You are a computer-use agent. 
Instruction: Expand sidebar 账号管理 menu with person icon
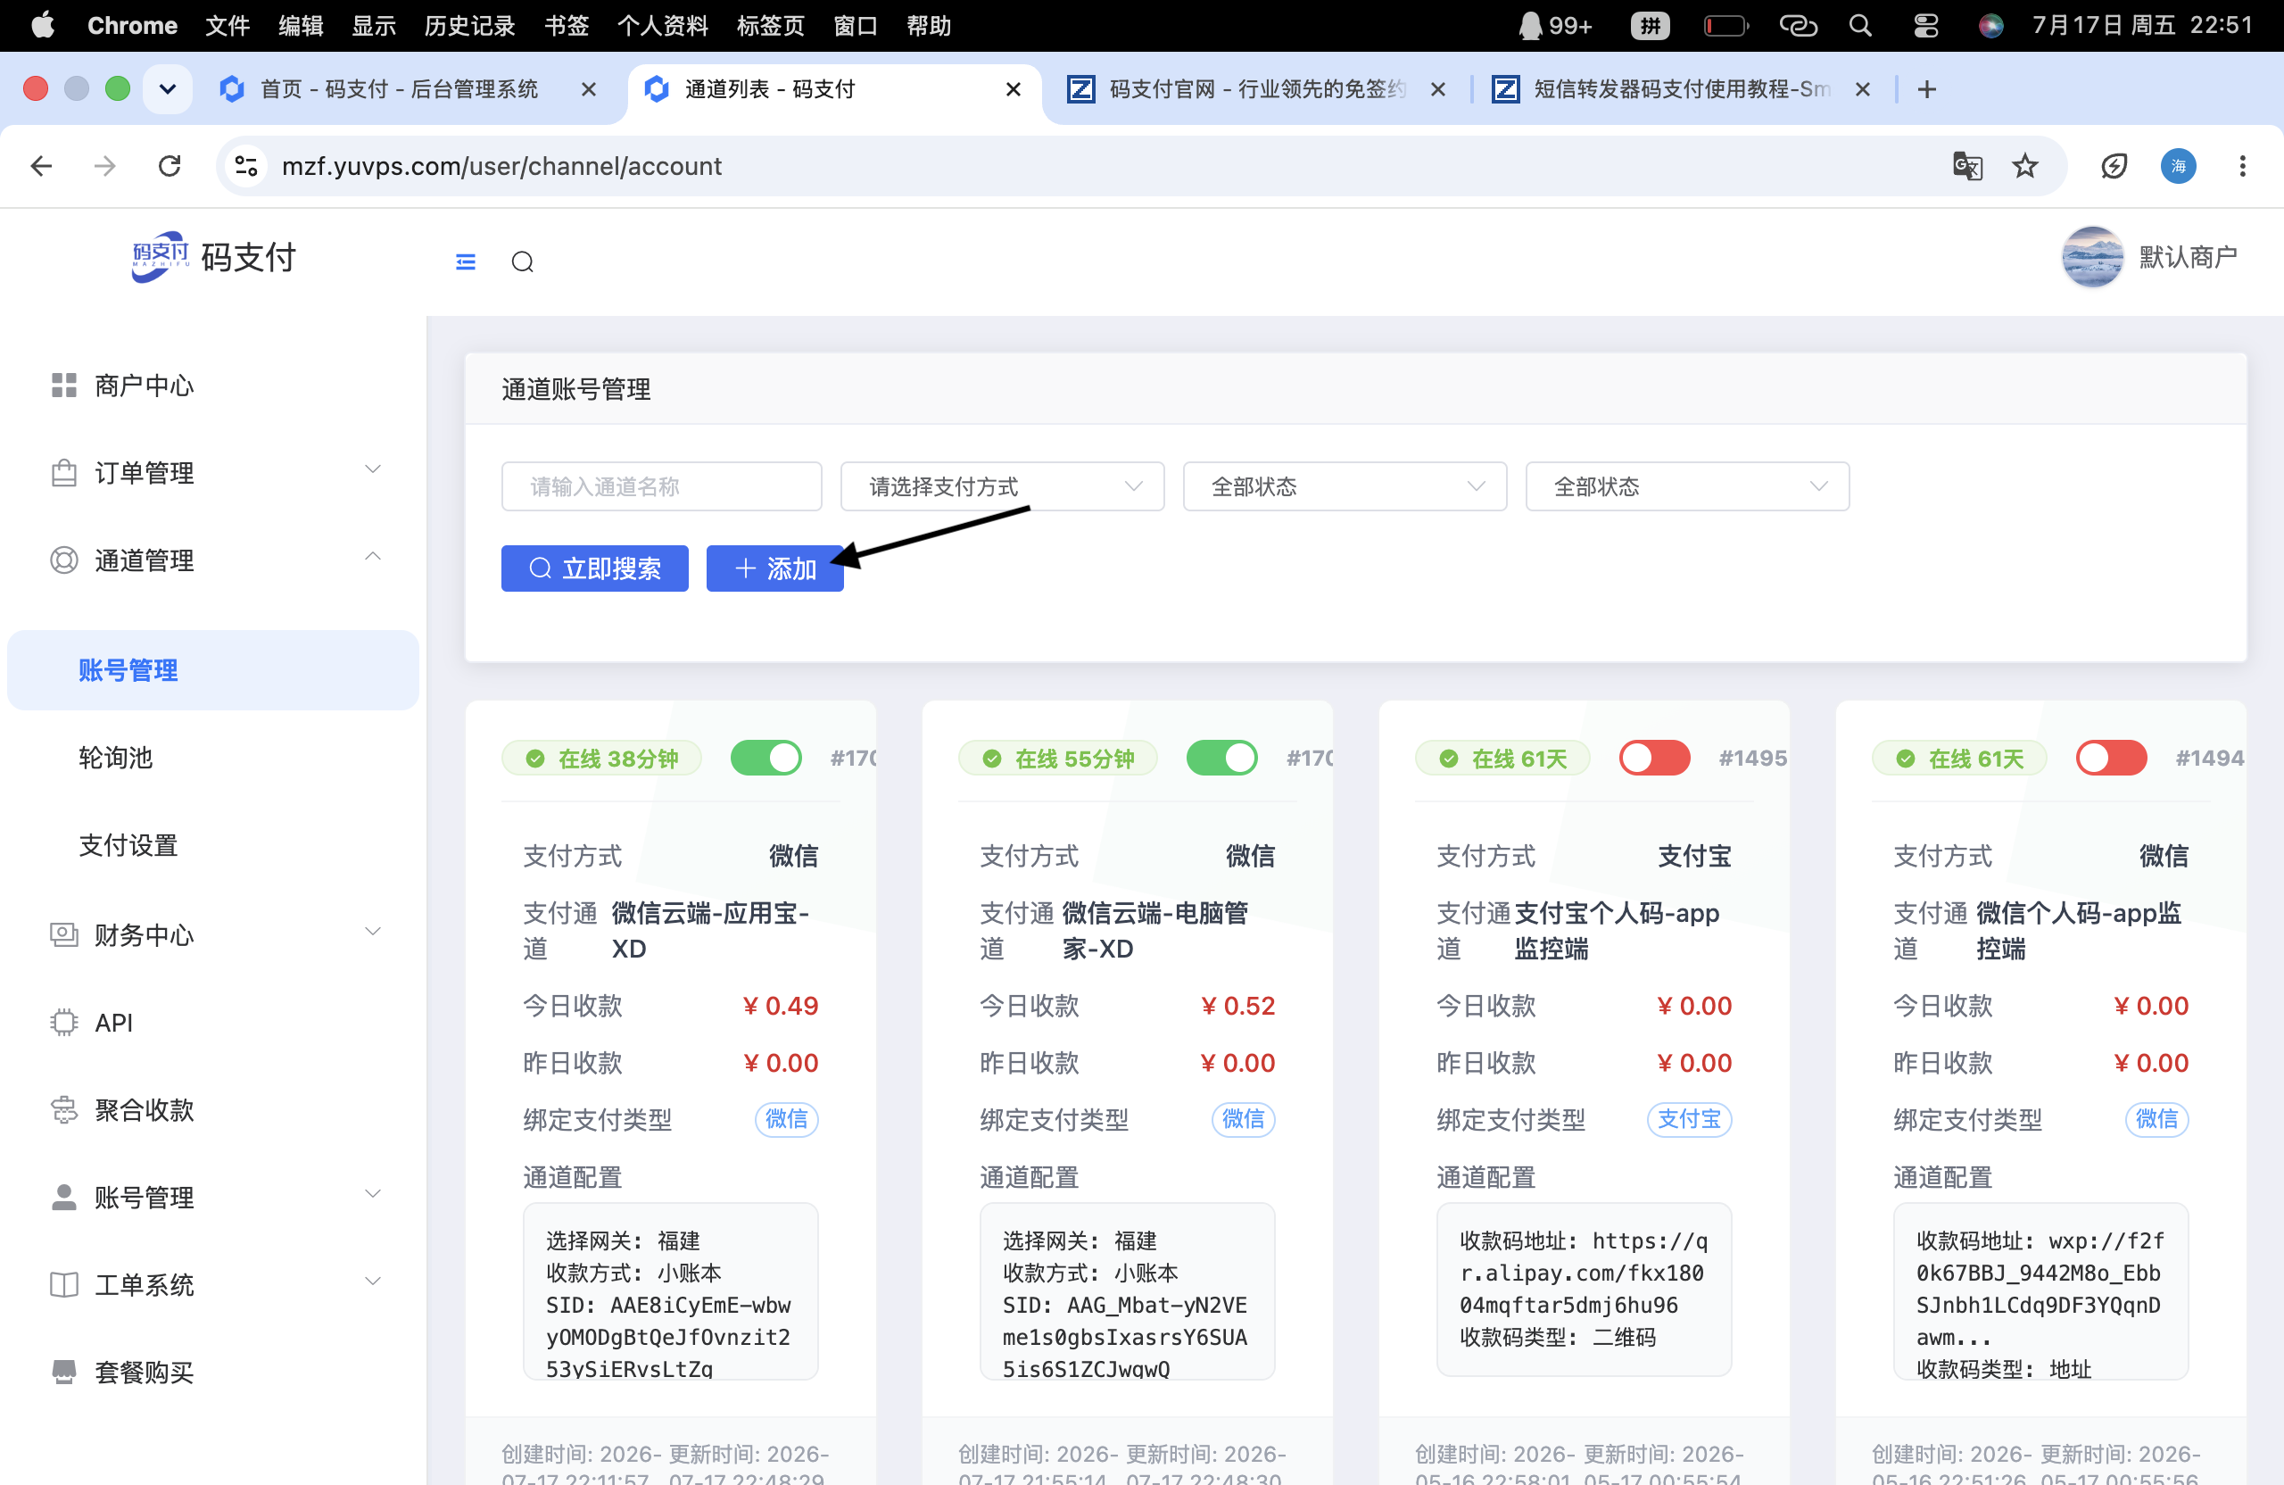213,1197
